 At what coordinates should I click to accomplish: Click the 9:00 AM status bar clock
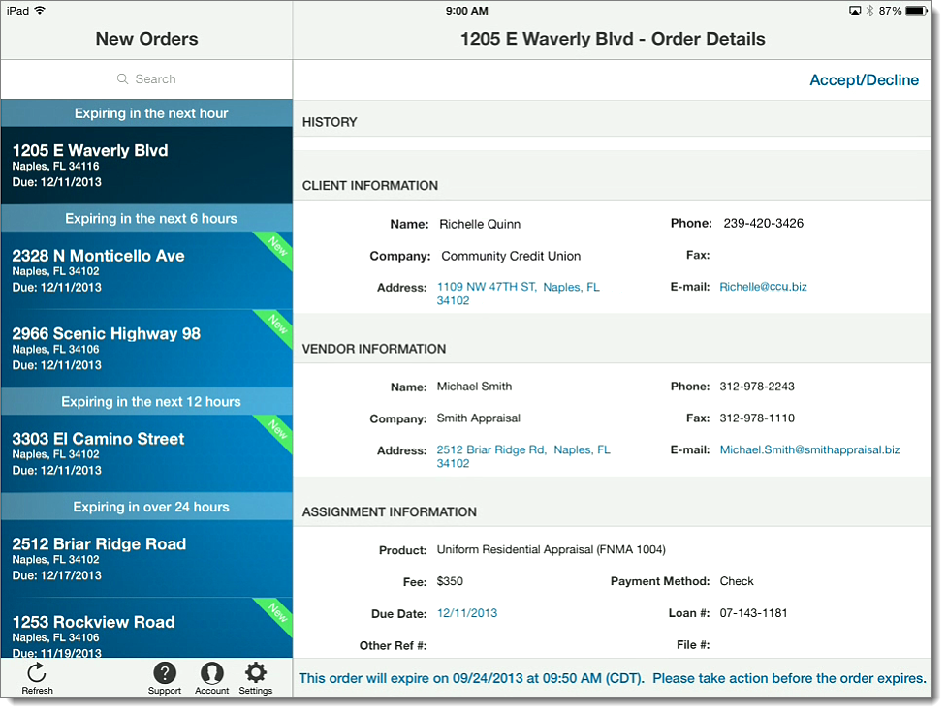pos(467,11)
